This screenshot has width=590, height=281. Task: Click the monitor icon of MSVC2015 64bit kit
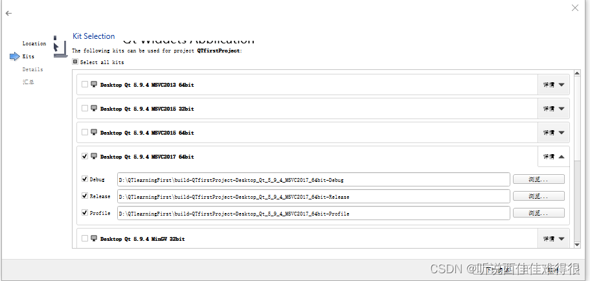click(x=94, y=133)
